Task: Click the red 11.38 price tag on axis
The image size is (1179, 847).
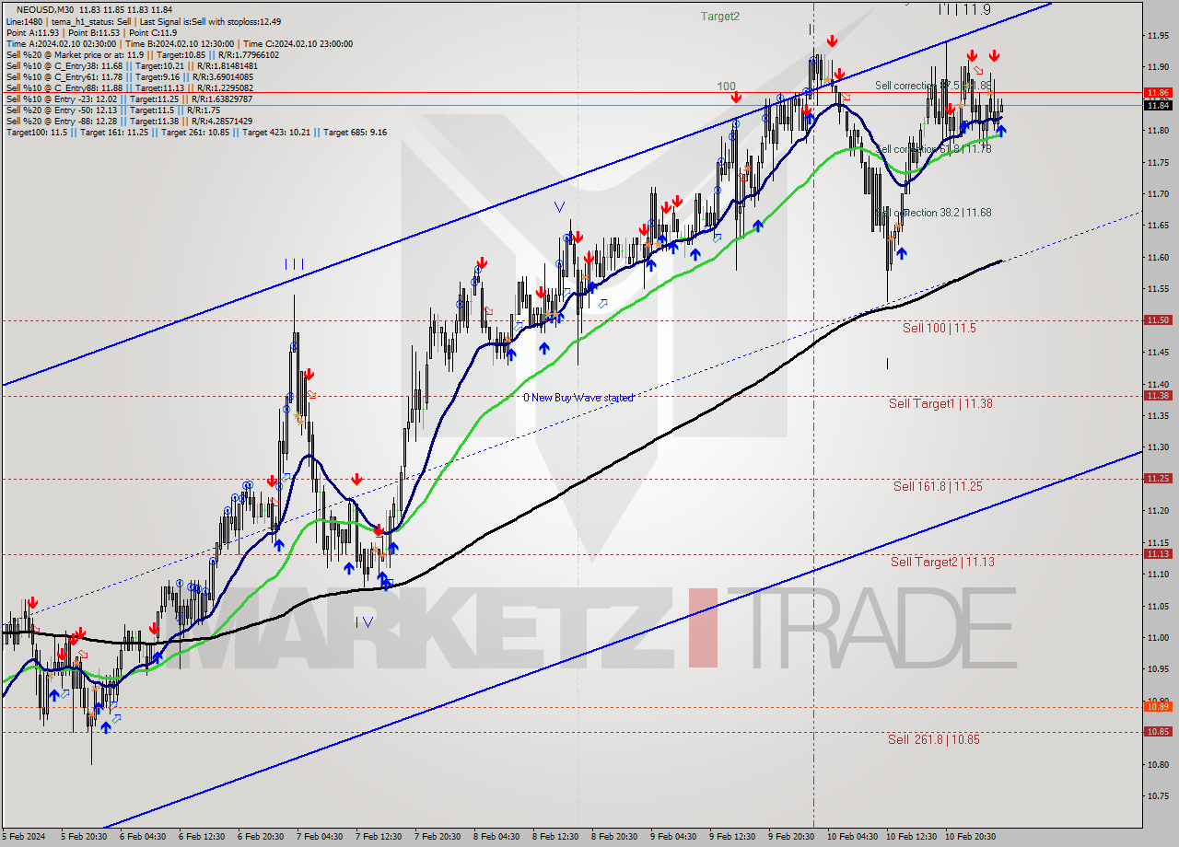Action: pyautogui.click(x=1158, y=396)
